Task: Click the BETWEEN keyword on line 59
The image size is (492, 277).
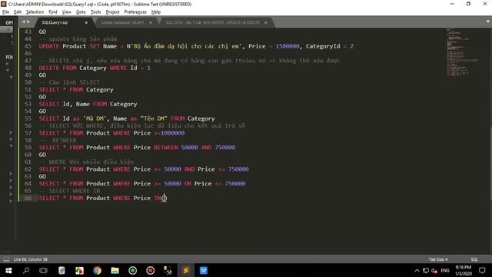Action: [x=166, y=147]
